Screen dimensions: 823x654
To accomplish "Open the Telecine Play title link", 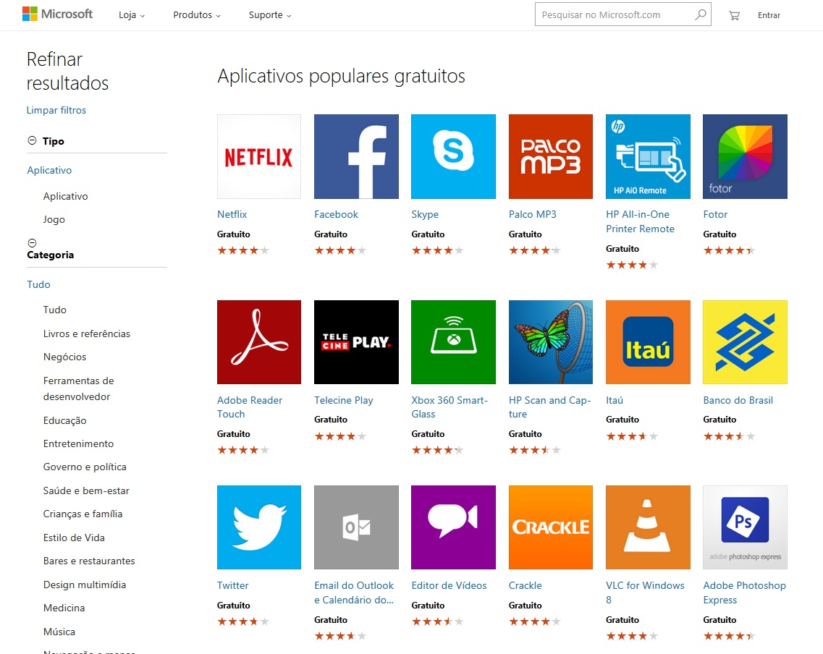I will [344, 400].
